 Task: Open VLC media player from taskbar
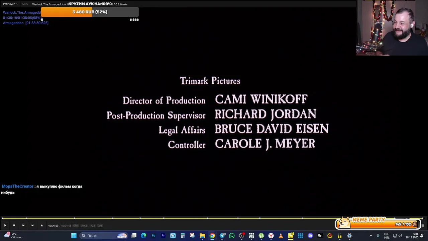(281, 236)
